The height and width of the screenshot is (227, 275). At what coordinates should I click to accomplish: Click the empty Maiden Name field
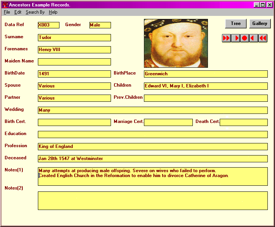(x=74, y=62)
